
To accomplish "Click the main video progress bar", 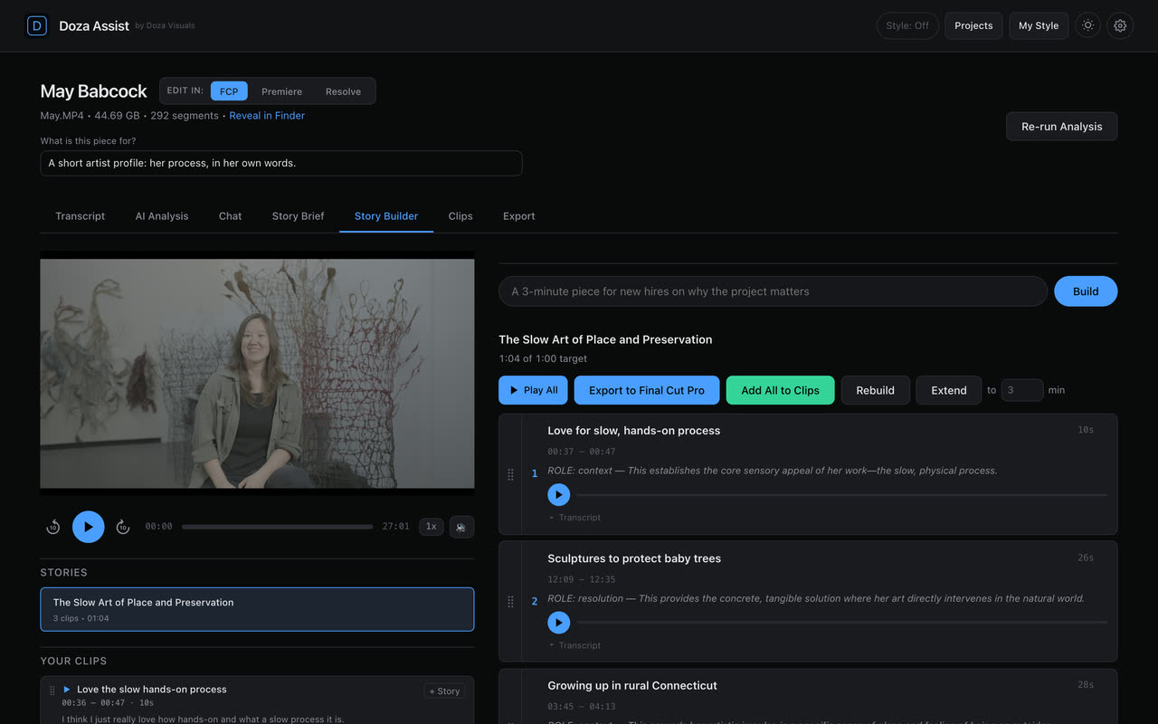I will pyautogui.click(x=277, y=527).
